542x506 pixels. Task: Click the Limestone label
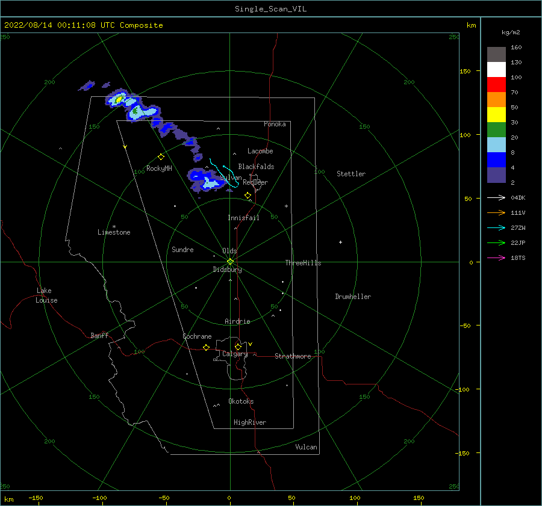tap(114, 232)
